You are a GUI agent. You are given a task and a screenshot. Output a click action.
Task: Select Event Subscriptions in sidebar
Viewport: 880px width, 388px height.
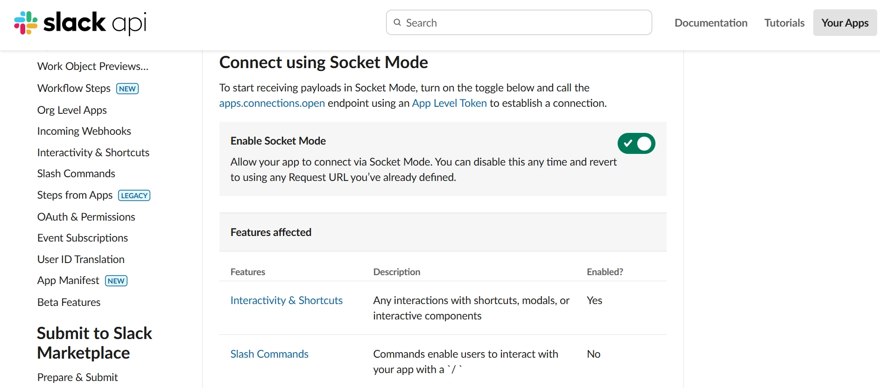coord(83,238)
